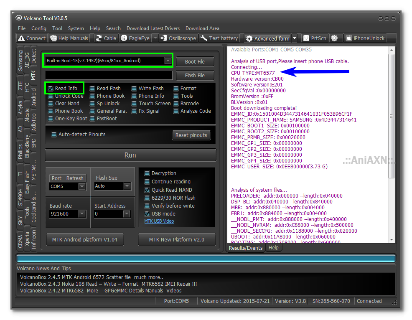Switch to the Samsung vertical tab
Image resolution: width=412 pixels, height=320 pixels.
20,61
